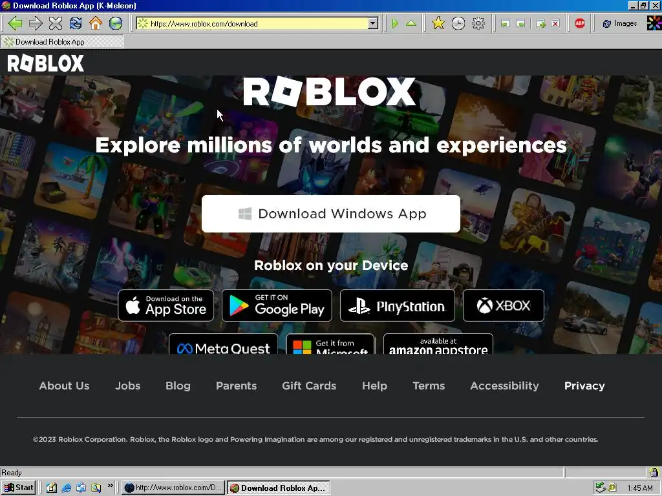The height and width of the screenshot is (496, 662).
Task: Open the Meta Quest badge
Action: click(223, 344)
